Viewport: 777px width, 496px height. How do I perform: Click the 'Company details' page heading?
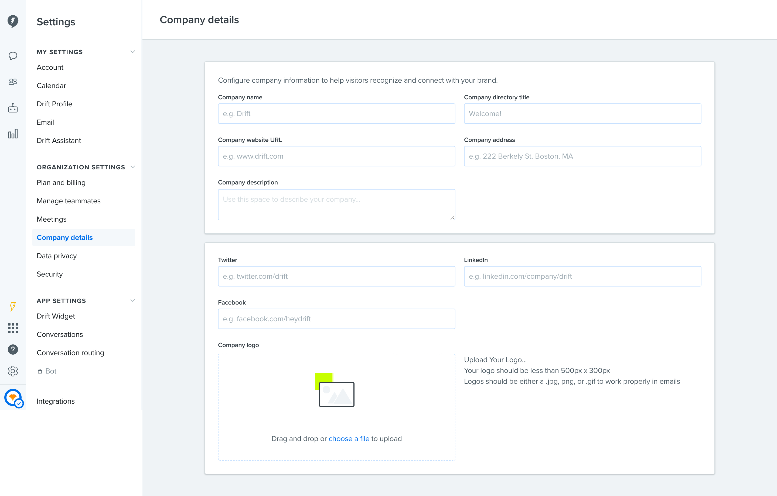coord(199,20)
